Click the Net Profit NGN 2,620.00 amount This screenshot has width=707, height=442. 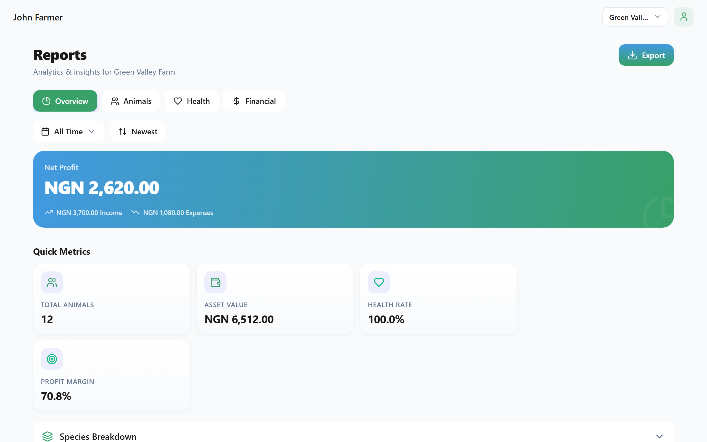102,188
